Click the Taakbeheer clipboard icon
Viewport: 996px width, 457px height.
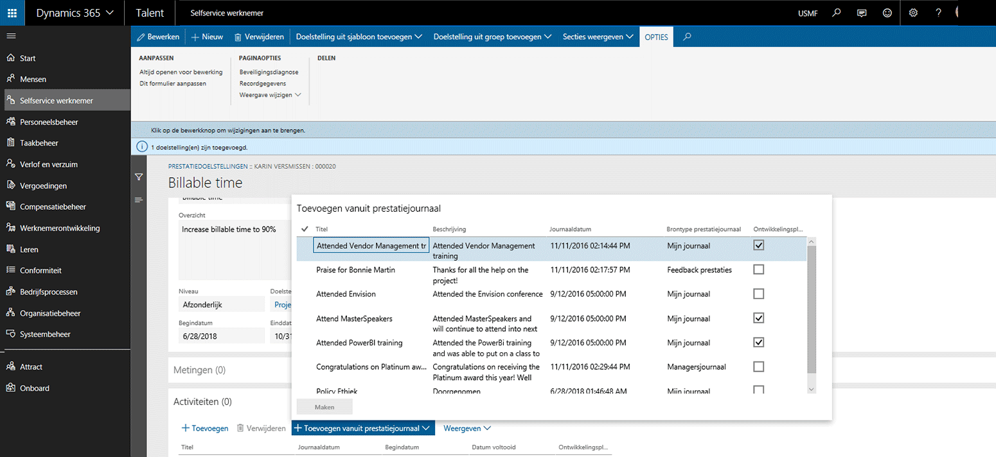click(x=10, y=142)
